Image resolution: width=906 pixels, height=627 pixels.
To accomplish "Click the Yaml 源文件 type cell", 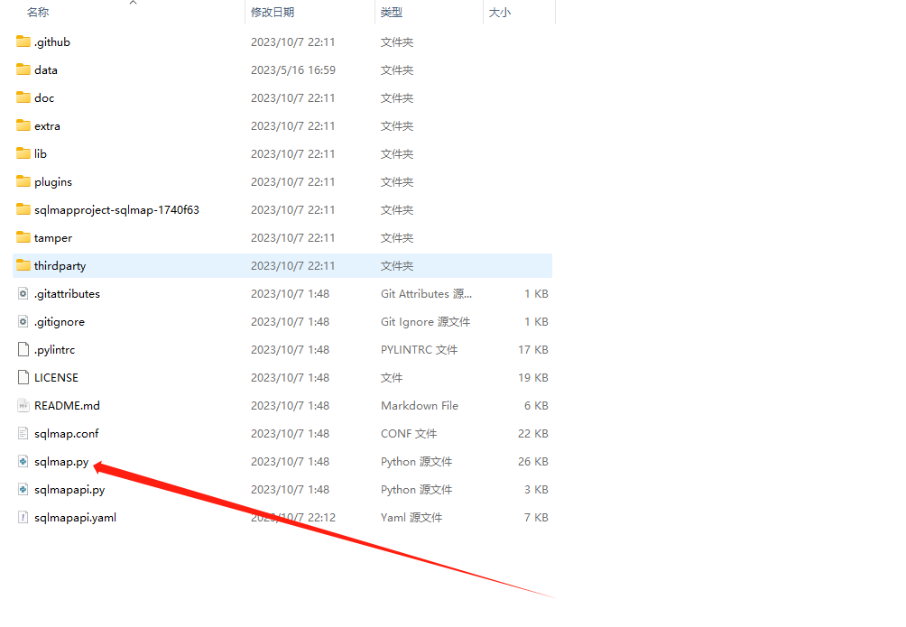I will (x=411, y=518).
